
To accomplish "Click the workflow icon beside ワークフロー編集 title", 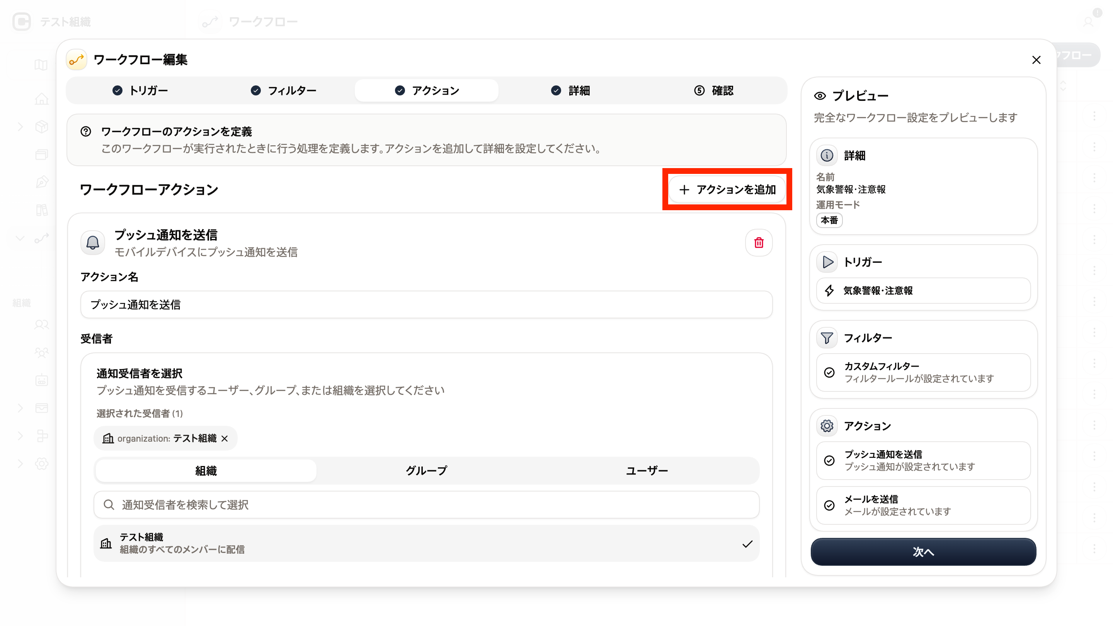I will coord(77,60).
